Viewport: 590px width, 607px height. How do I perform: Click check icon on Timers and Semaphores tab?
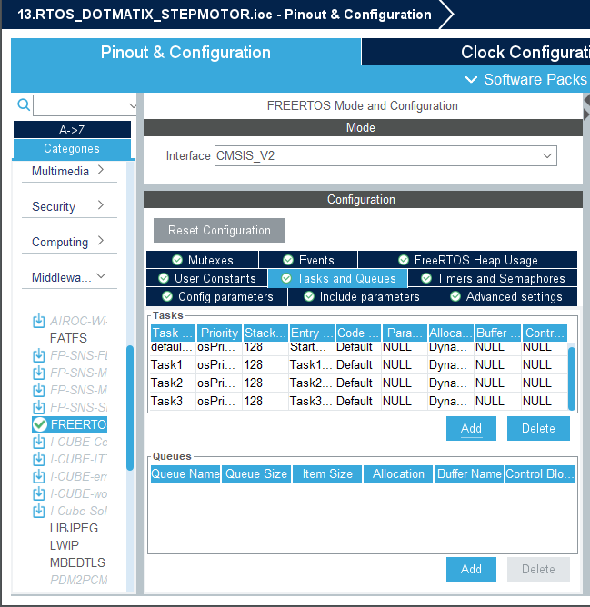tap(426, 278)
